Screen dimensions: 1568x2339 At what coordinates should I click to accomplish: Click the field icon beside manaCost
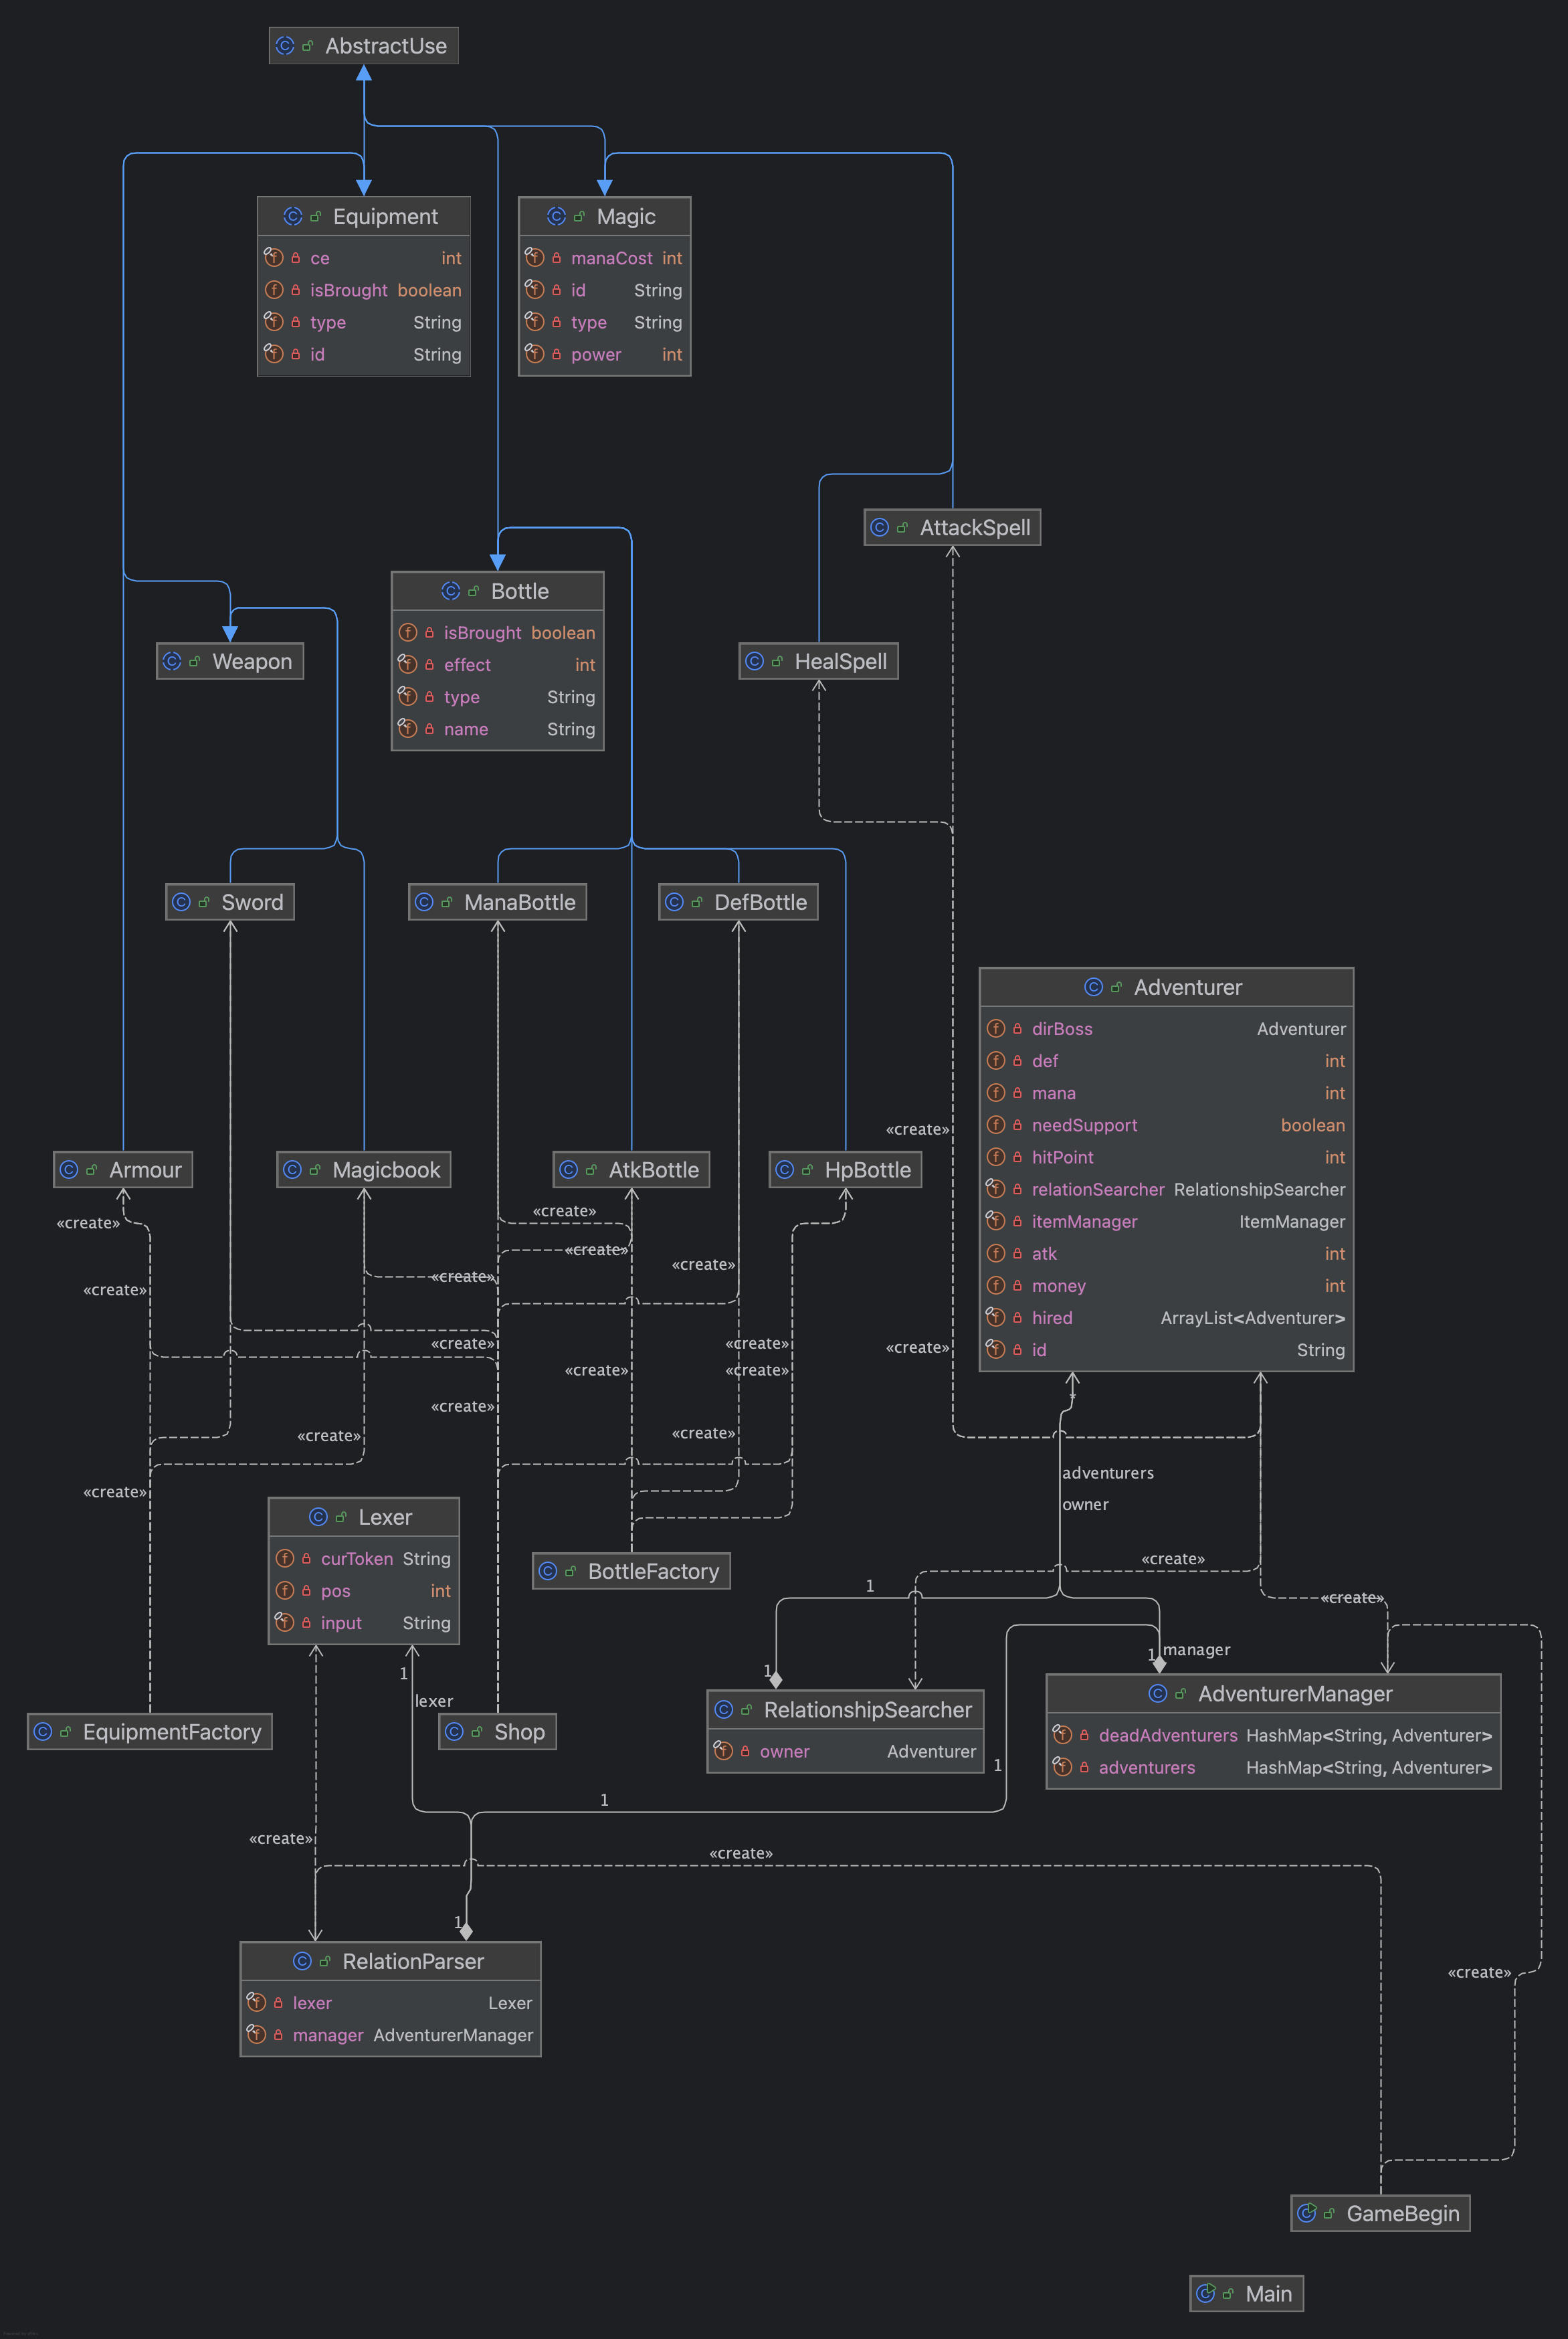tap(535, 258)
